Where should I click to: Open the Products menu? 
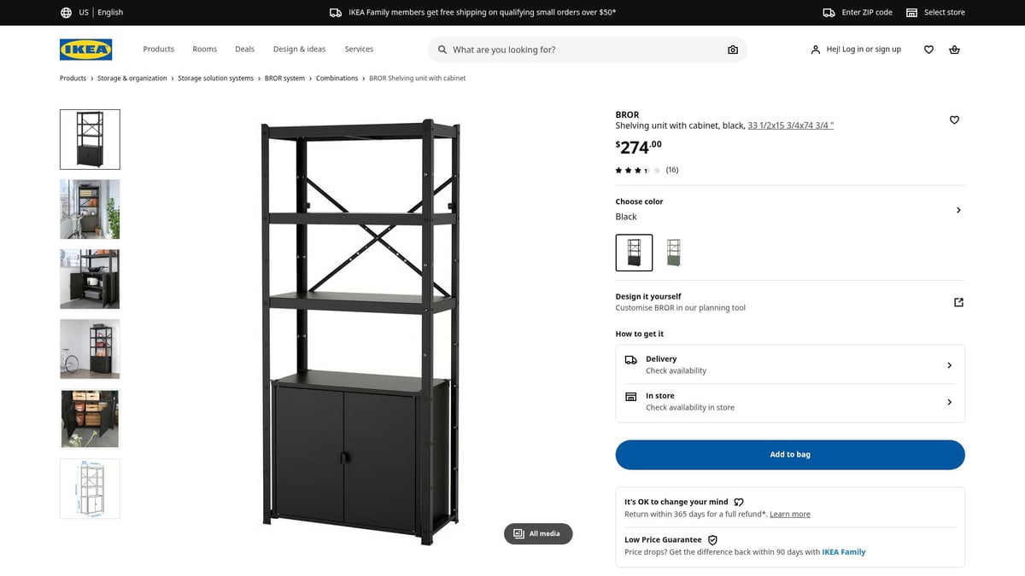click(x=158, y=49)
